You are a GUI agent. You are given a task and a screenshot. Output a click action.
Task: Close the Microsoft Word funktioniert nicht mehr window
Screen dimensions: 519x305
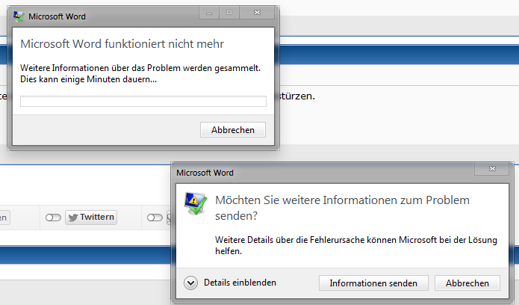tap(257, 13)
